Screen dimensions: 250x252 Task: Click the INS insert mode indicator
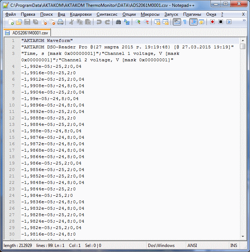[x=233, y=246]
